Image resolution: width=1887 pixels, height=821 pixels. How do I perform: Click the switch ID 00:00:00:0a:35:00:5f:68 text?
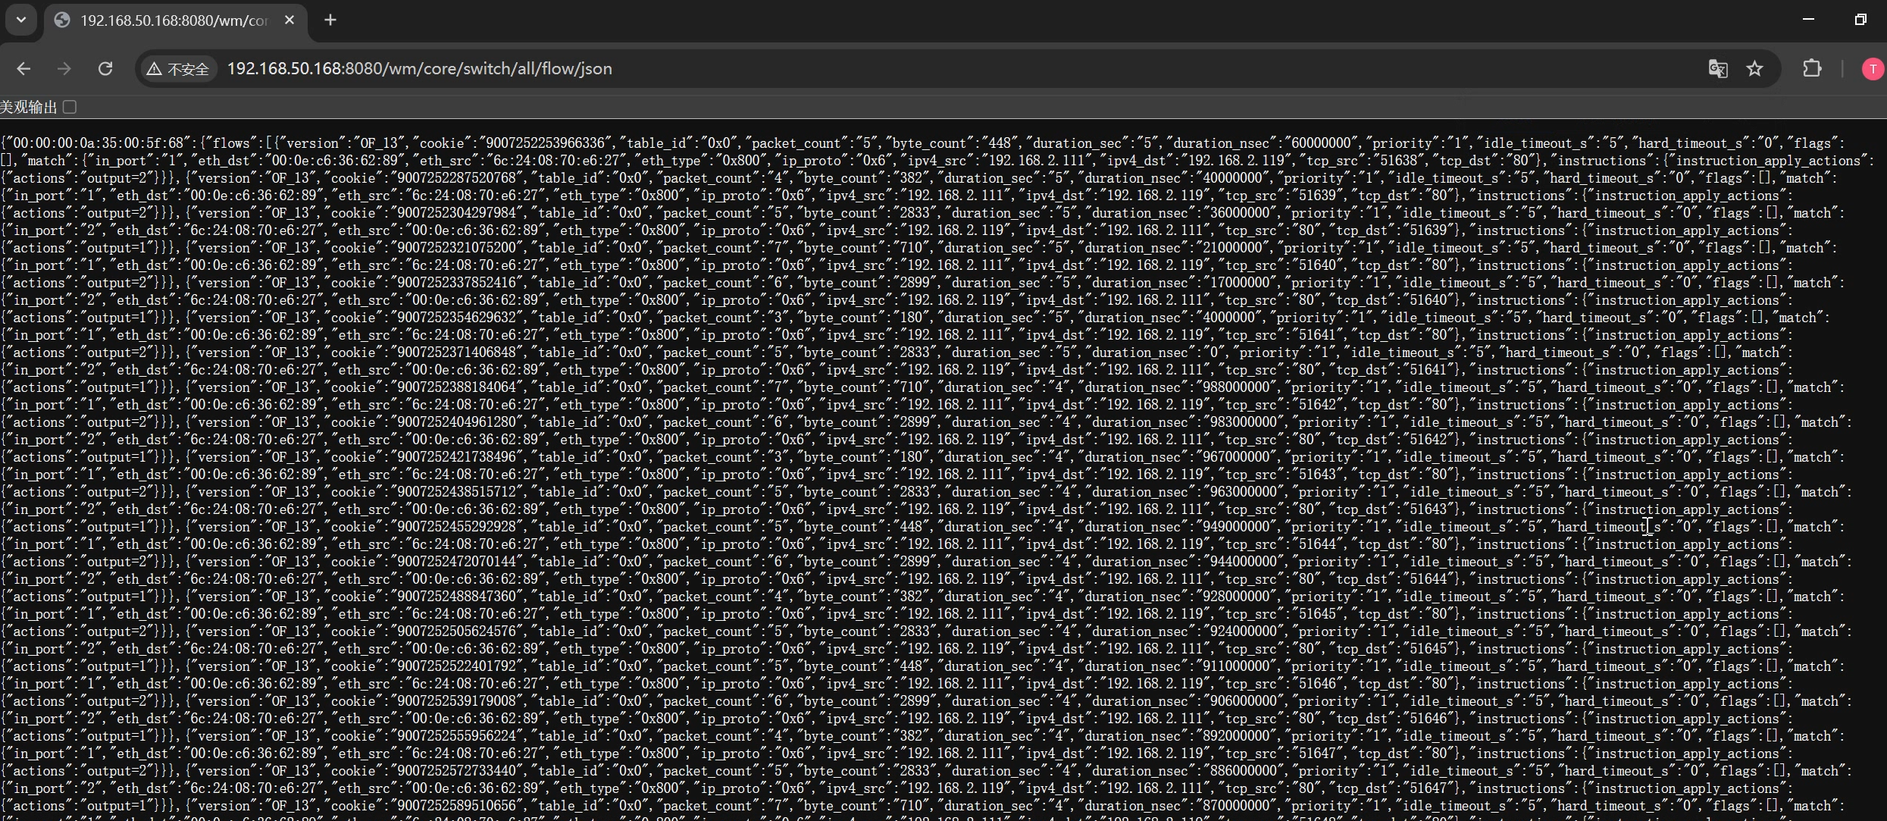tap(96, 143)
